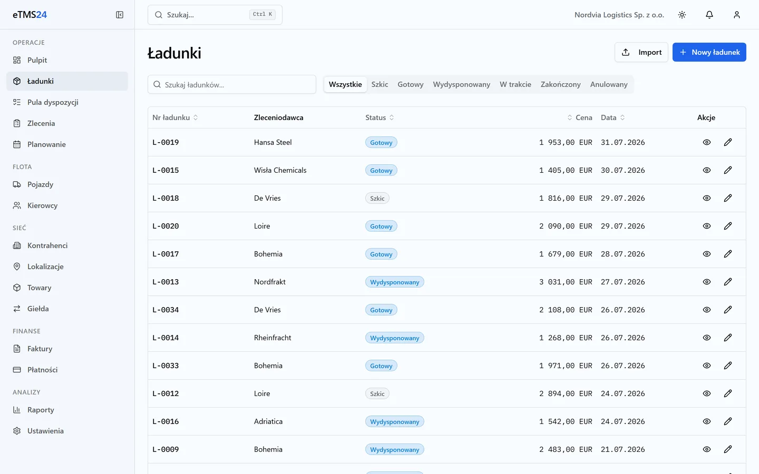Open eTMS24 logo home link
Viewport: 759px width, 474px height.
pos(30,15)
